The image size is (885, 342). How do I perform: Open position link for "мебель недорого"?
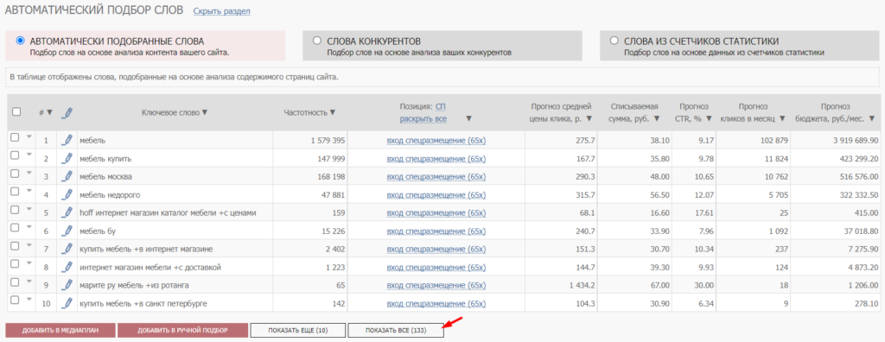click(x=436, y=195)
